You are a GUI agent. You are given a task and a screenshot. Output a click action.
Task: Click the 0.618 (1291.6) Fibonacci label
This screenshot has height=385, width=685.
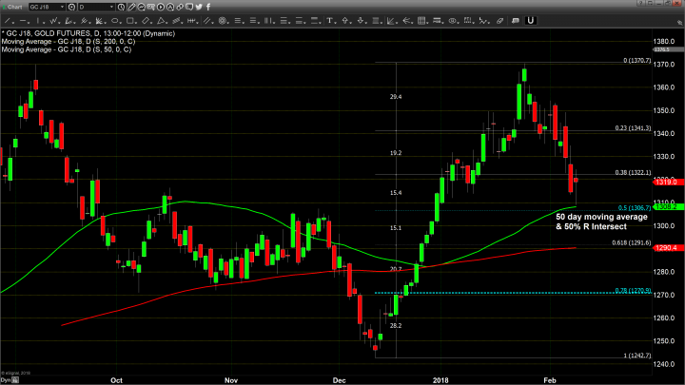tap(632, 242)
